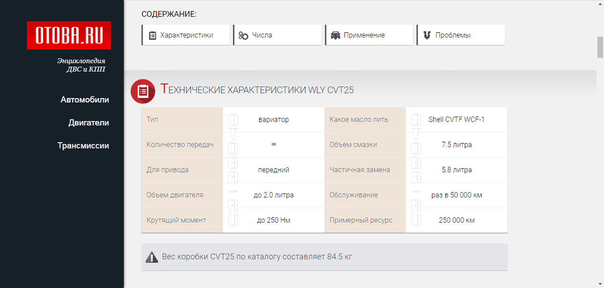This screenshot has width=604, height=288.
Task: Jump to the Применение section
Action: click(369, 35)
